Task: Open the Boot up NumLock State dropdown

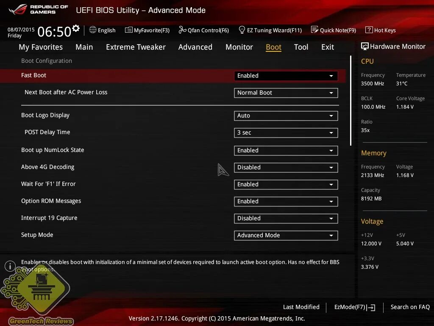Action: [286, 151]
